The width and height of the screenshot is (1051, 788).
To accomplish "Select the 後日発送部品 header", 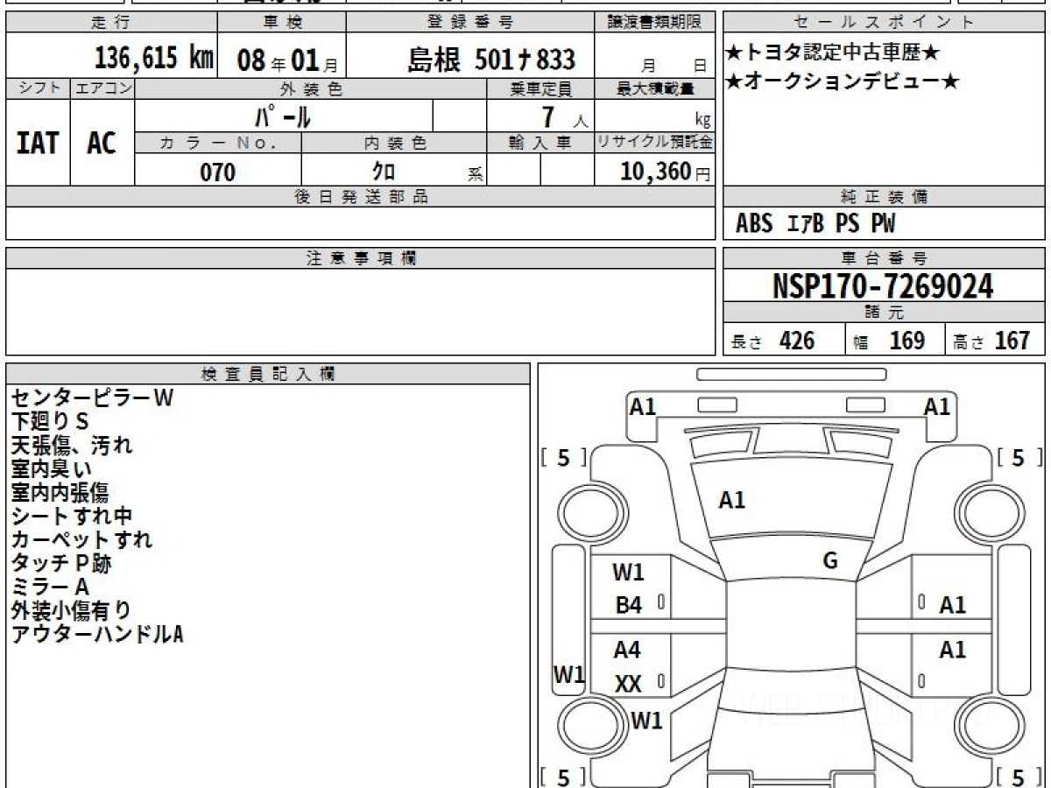I will (x=361, y=197).
